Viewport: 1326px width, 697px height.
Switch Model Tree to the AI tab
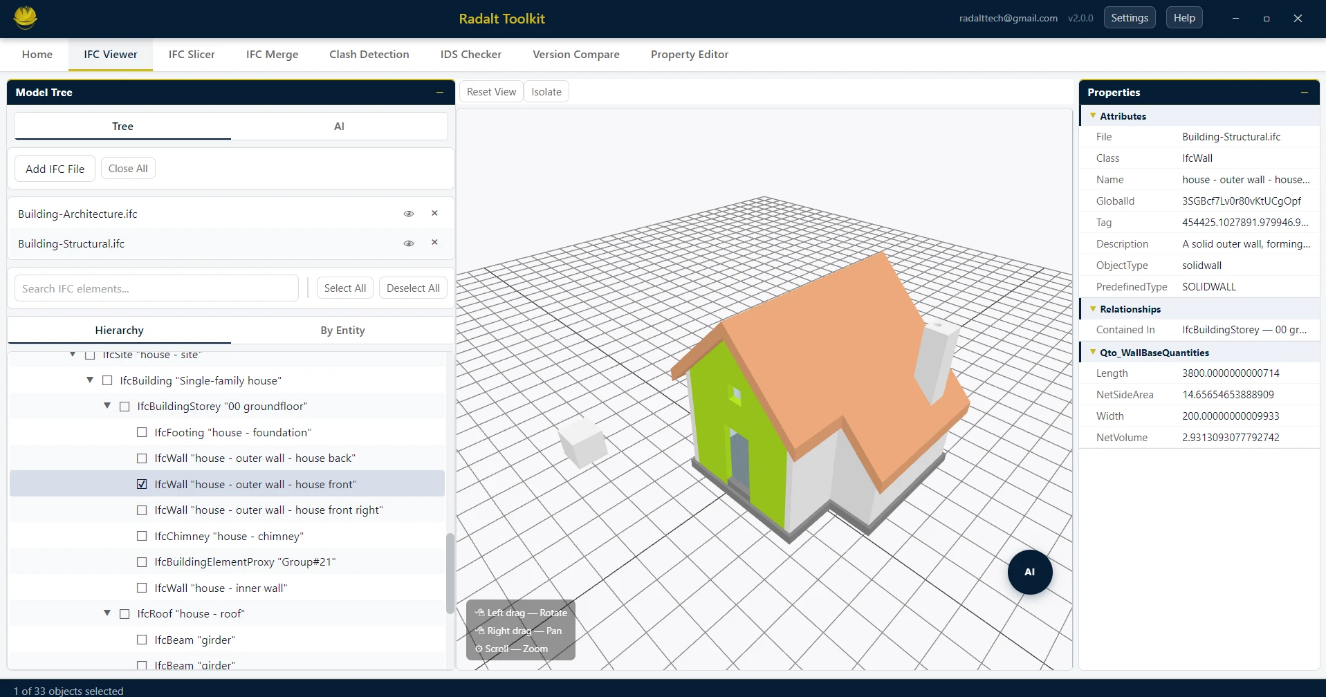pos(339,126)
